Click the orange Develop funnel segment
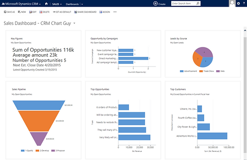This screenshot has width=247, height=160. tap(39, 121)
